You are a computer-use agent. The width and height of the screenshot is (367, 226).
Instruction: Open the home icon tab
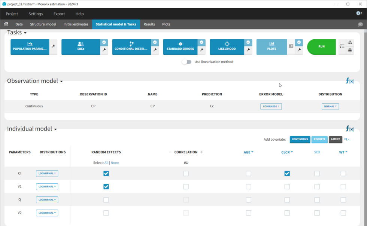[6, 24]
